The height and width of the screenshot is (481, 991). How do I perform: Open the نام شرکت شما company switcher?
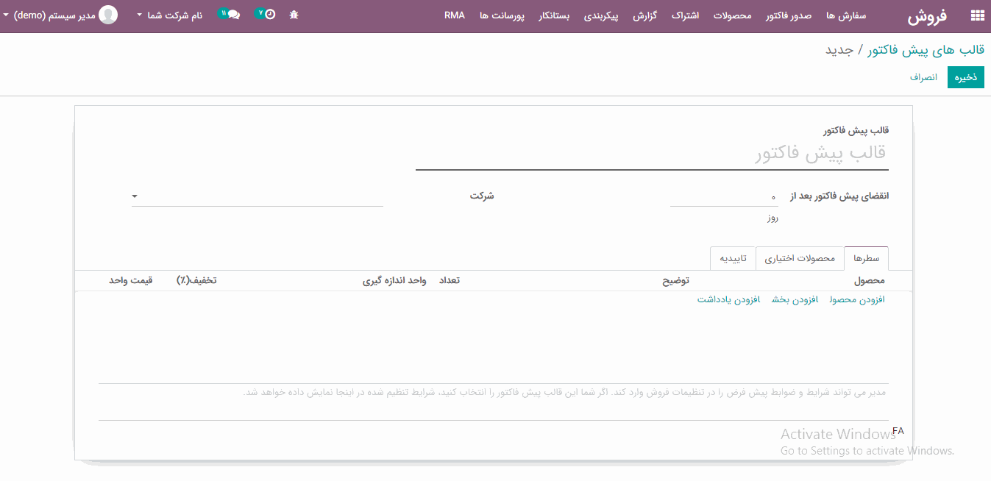169,15
